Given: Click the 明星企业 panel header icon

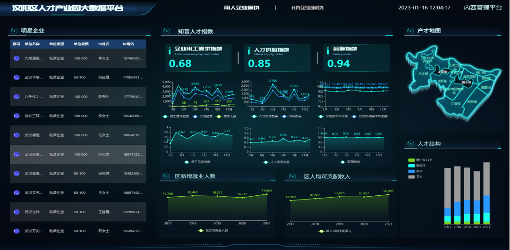Looking at the screenshot, I should 14,31.
